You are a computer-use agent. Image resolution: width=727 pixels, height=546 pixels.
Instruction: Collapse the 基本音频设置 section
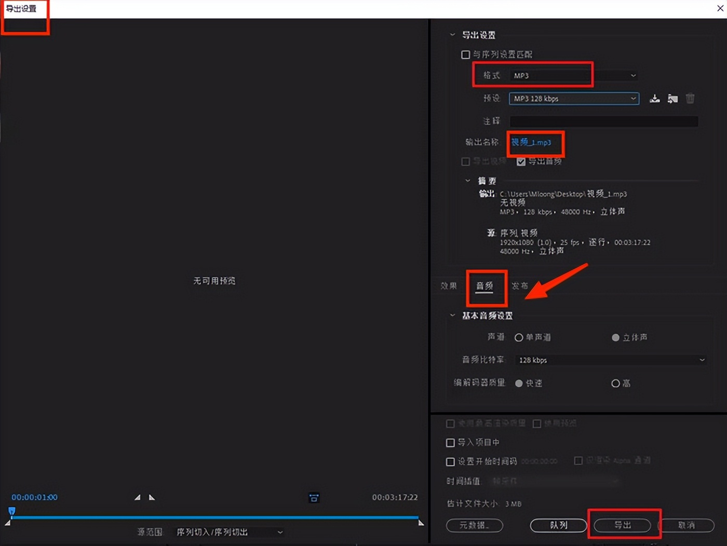452,316
